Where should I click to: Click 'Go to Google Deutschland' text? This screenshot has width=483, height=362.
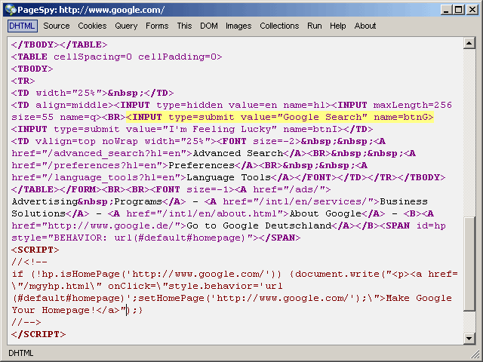(259, 225)
